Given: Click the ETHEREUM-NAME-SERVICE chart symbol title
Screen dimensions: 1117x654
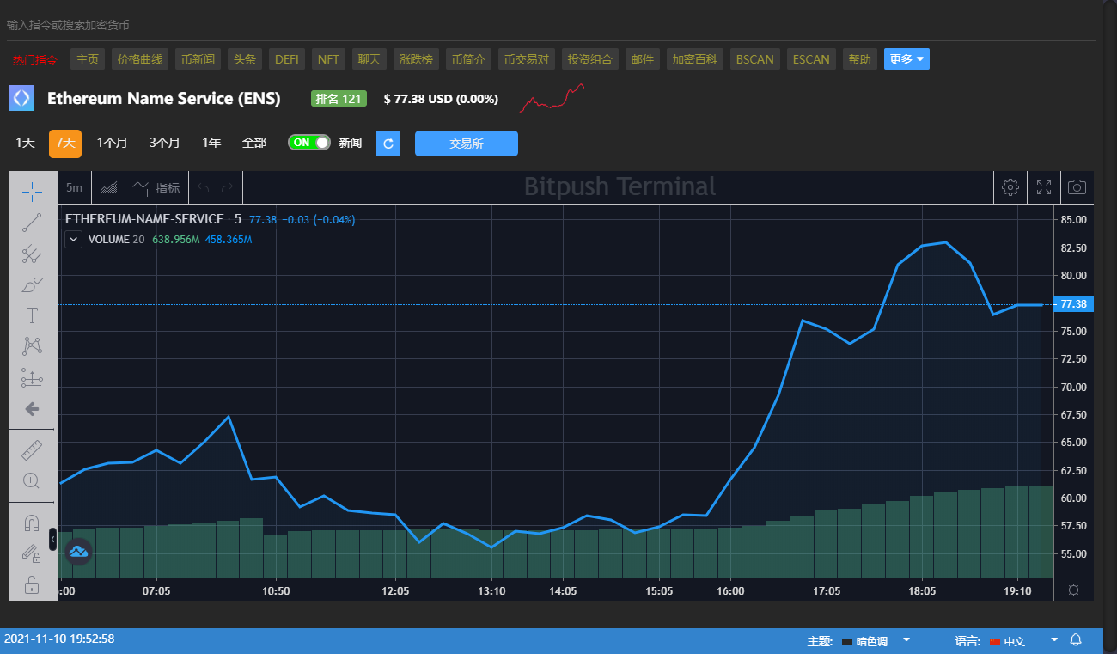Looking at the screenshot, I should point(144,219).
